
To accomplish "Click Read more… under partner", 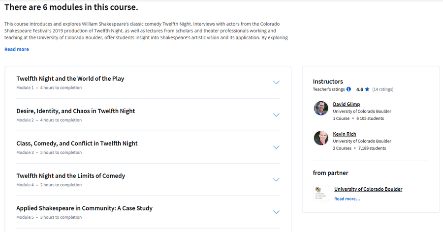I will pyautogui.click(x=347, y=199).
